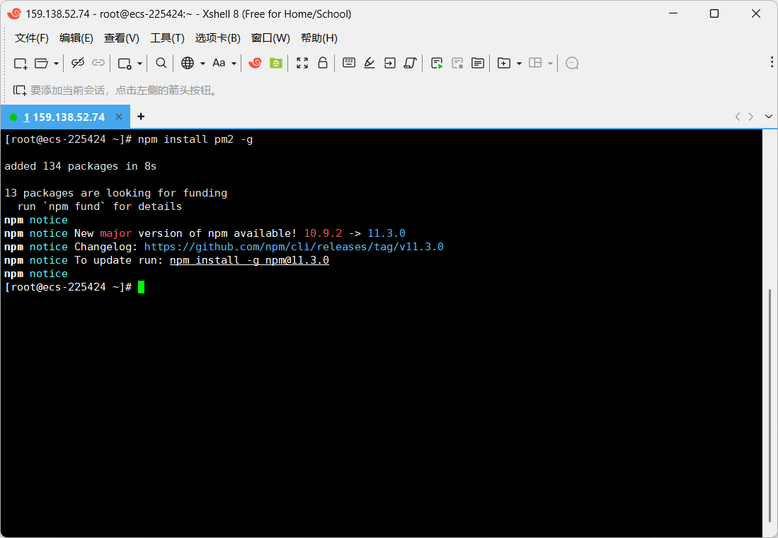Screen dimensions: 778x538
Task: Click the red 10.9.2 version text
Action: coord(323,233)
